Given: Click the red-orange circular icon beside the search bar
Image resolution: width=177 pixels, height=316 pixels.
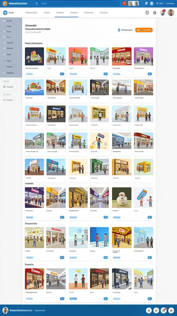Looking at the screenshot, I should pyautogui.click(x=124, y=3).
